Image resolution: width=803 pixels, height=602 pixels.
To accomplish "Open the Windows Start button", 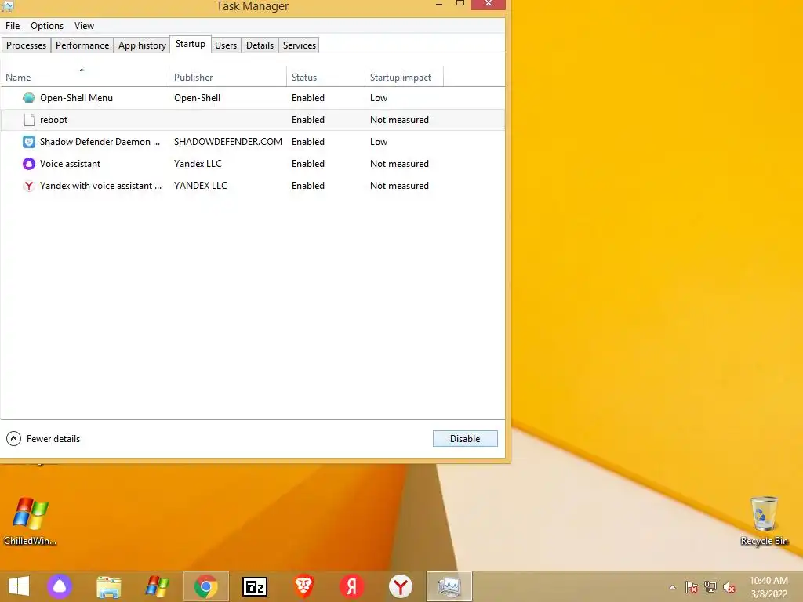I will coord(19,586).
